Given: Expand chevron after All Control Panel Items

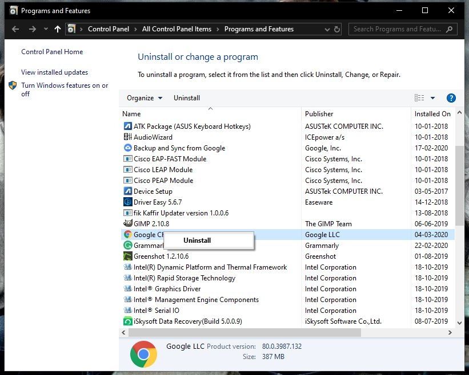Looking at the screenshot, I should tap(218, 29).
